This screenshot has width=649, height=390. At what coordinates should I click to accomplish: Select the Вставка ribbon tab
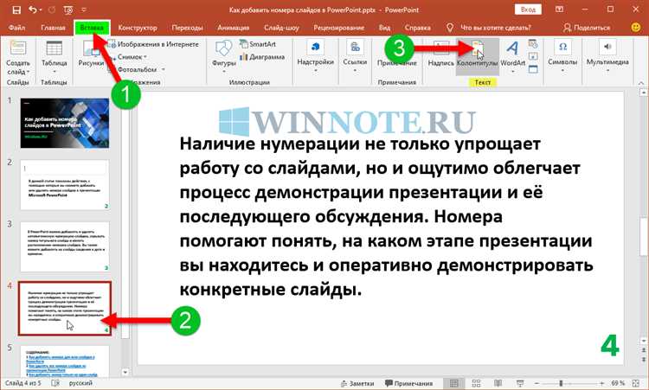[x=92, y=28]
